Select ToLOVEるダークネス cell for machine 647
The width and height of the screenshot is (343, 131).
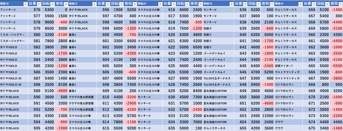218,78
